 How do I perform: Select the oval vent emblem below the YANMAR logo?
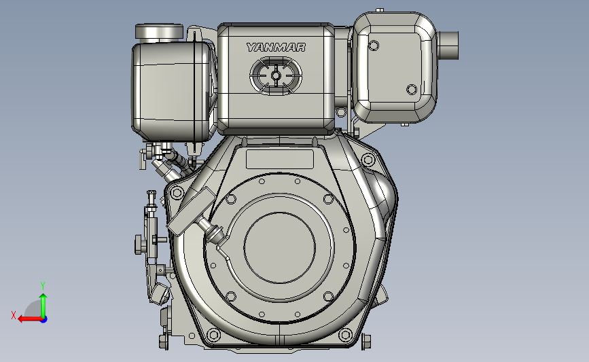pyautogui.click(x=276, y=76)
